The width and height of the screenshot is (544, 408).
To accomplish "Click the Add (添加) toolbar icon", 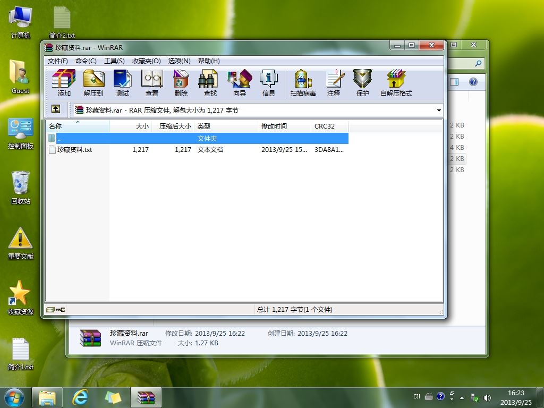I will [64, 83].
